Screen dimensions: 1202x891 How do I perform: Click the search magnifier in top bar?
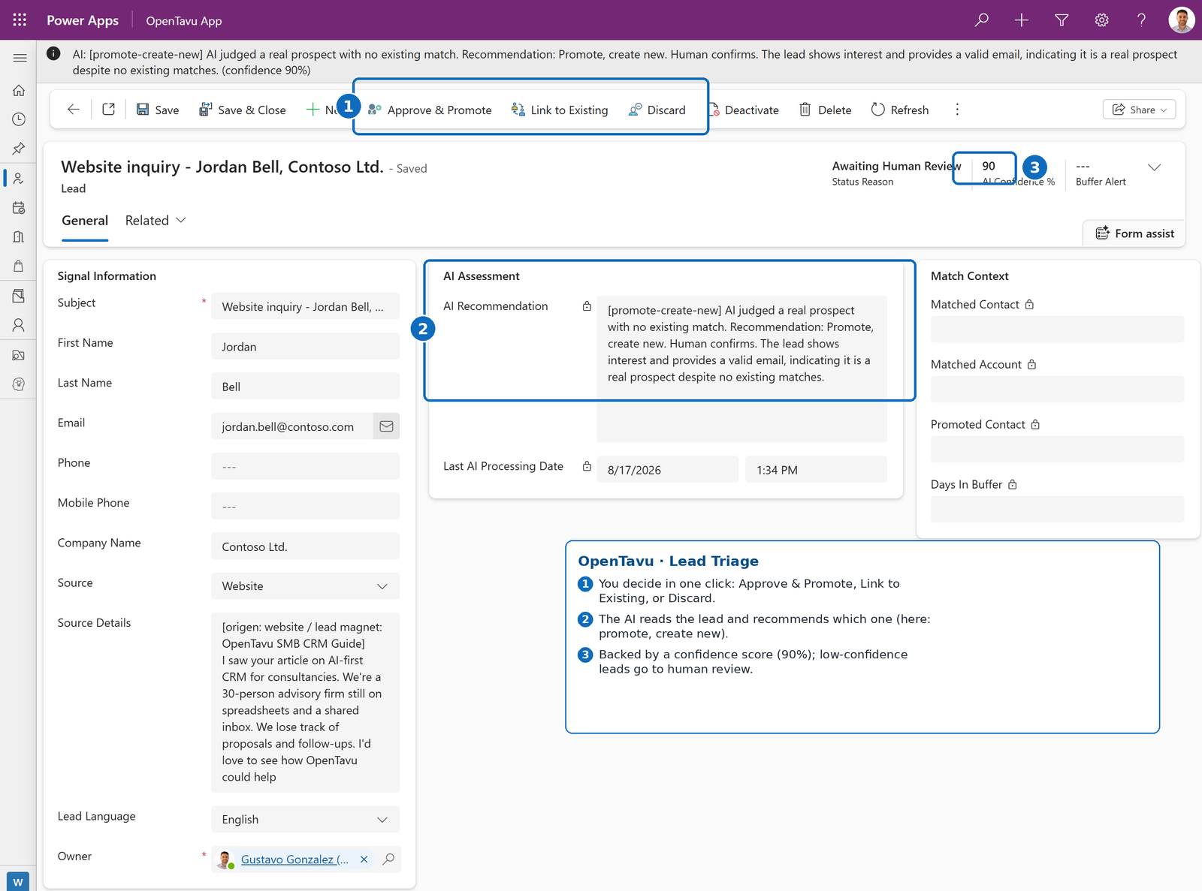(x=981, y=20)
